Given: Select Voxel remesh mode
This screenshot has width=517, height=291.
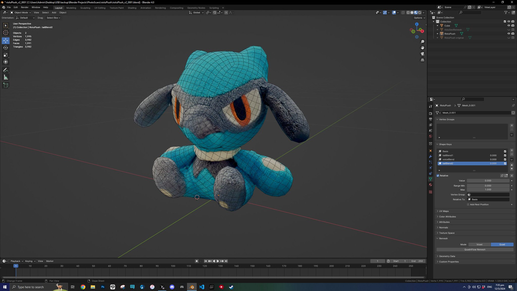Looking at the screenshot, I should (x=479, y=244).
